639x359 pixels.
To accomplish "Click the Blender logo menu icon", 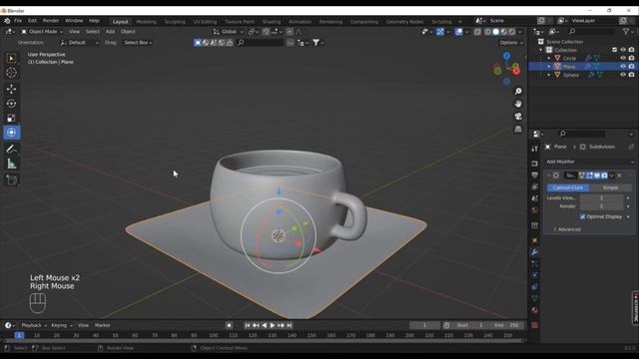I will [7, 21].
